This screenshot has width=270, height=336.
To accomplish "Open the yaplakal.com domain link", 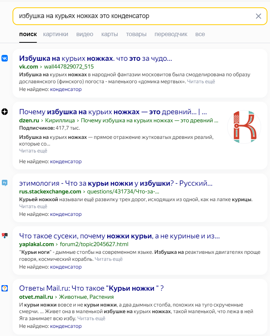I will (37, 244).
